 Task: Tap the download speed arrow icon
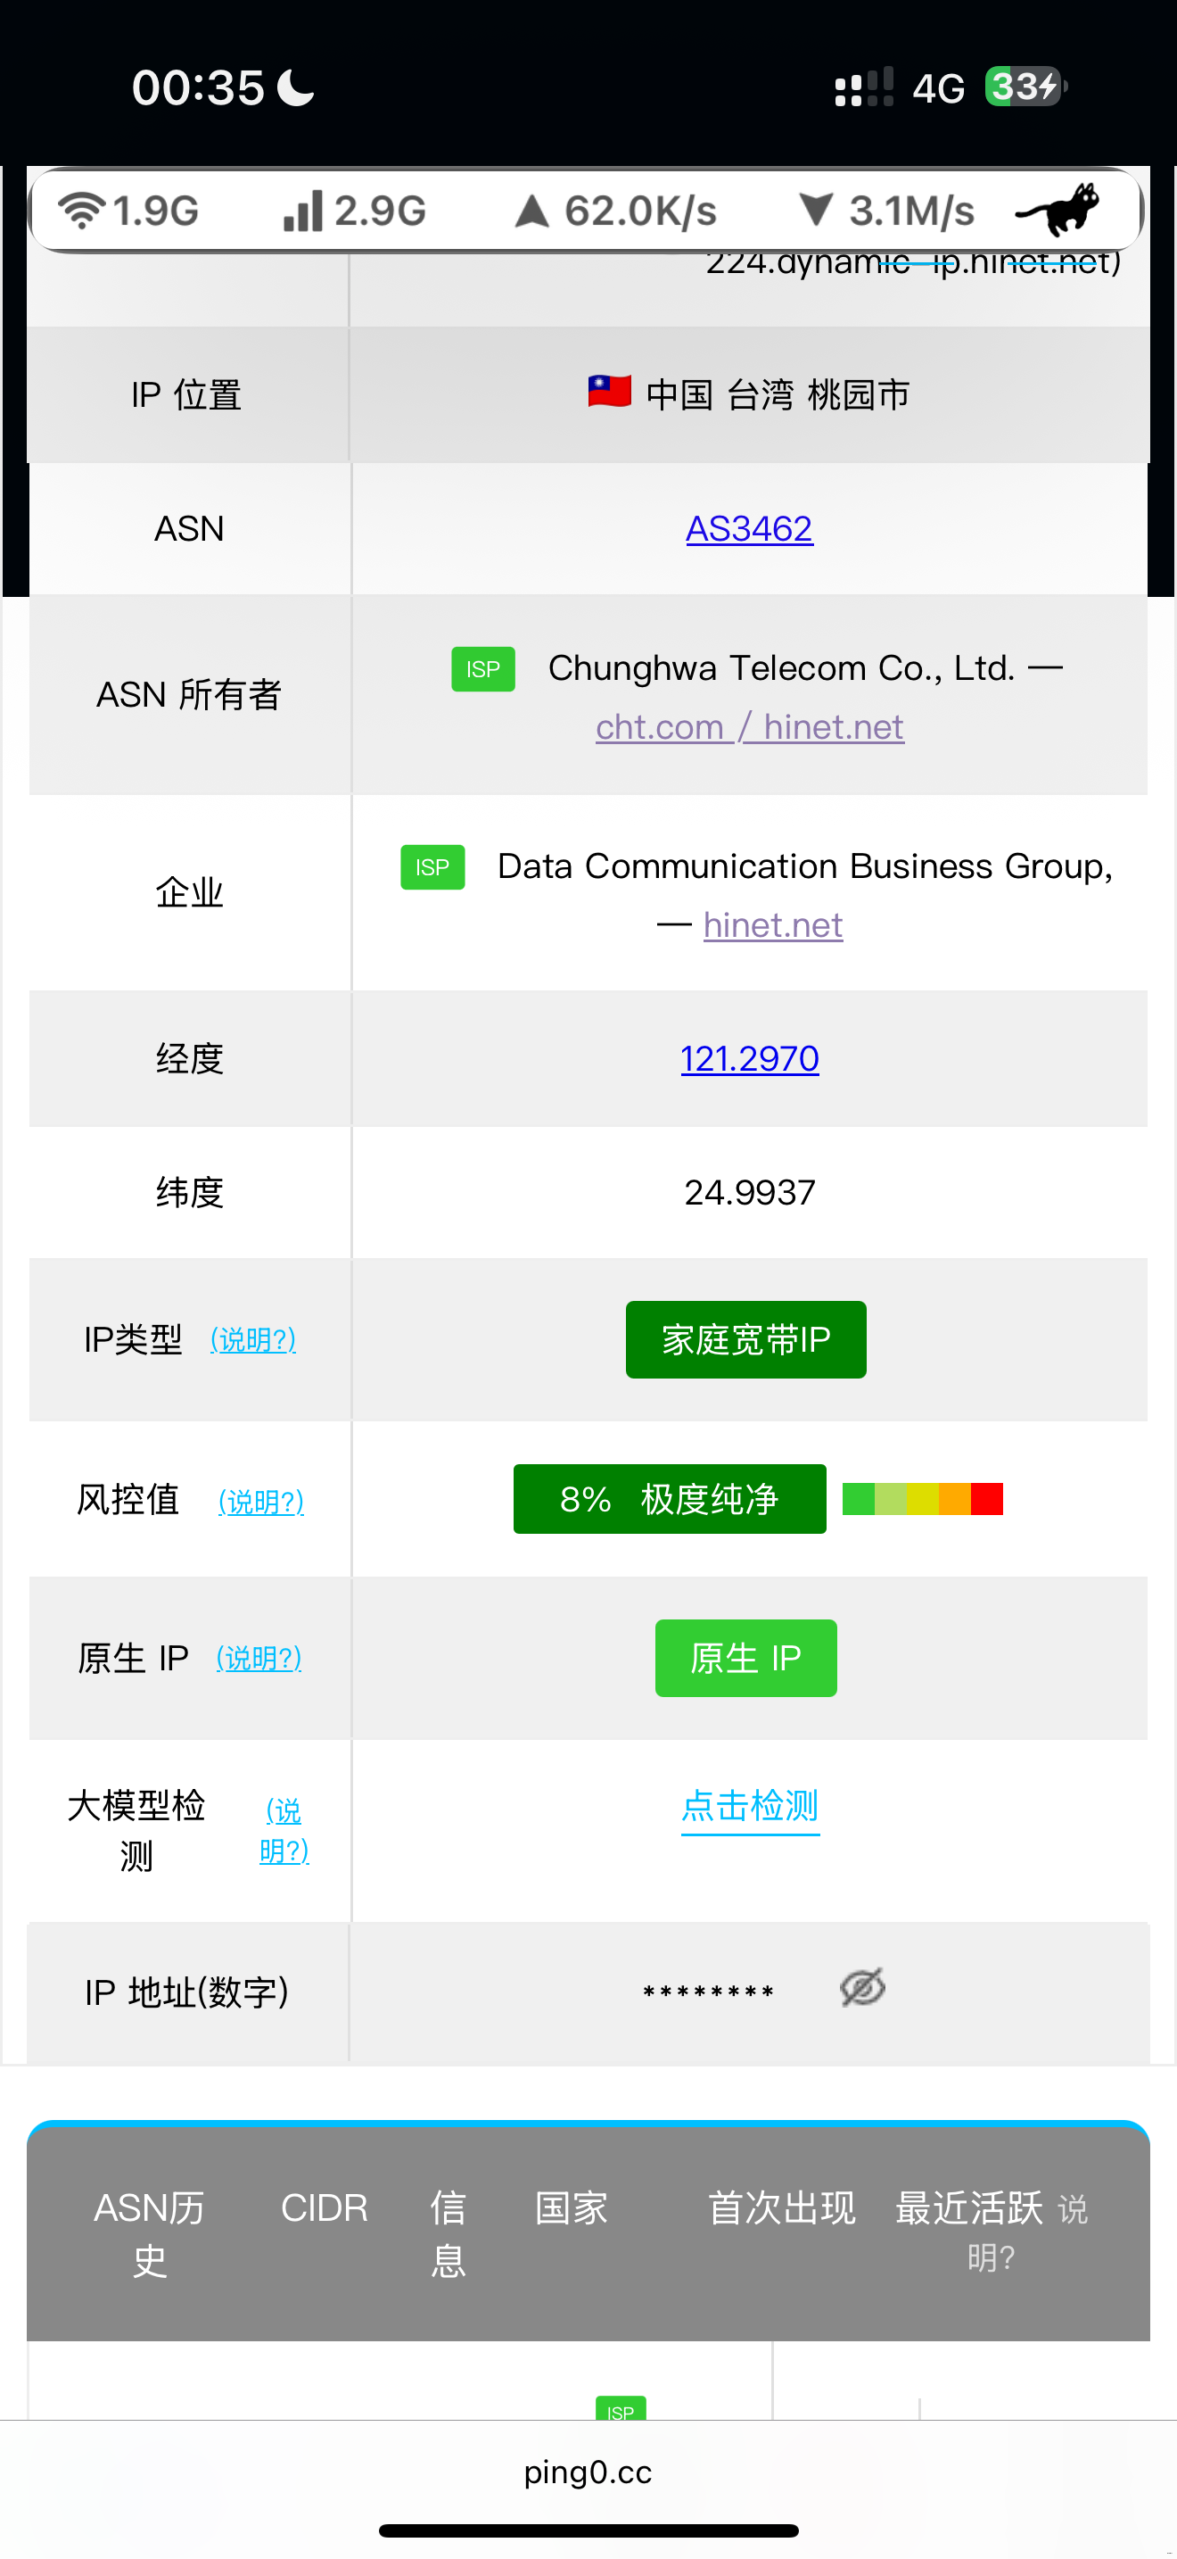click(x=815, y=209)
